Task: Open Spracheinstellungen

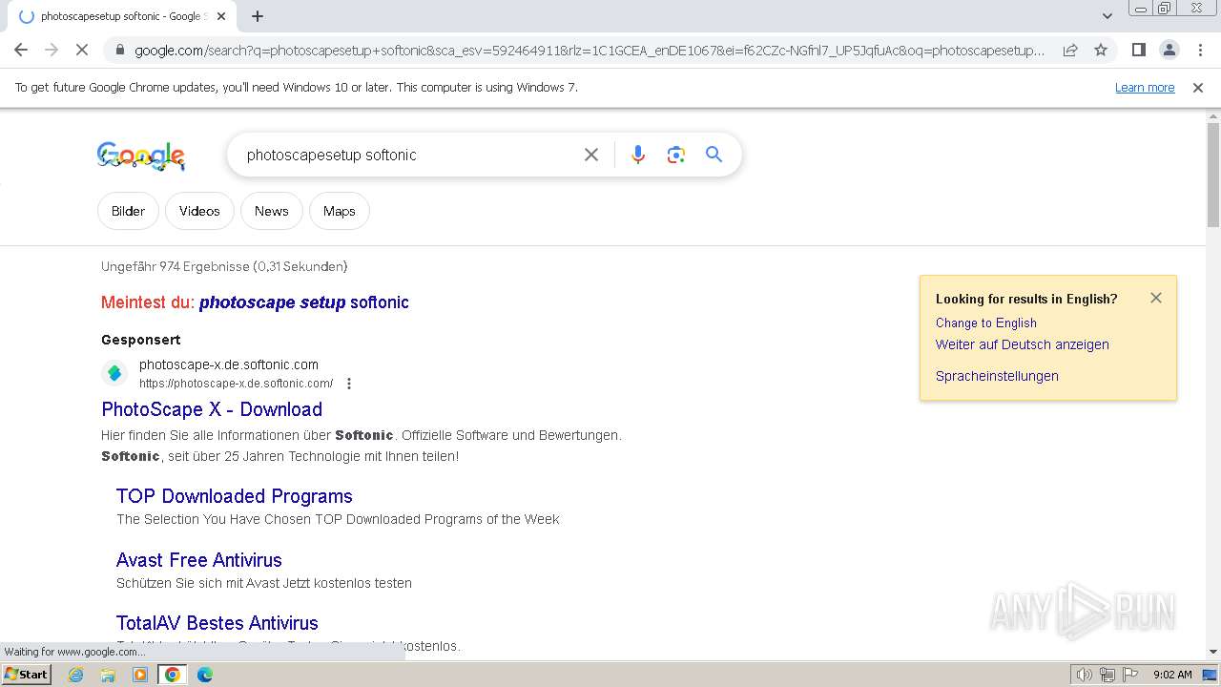Action: click(x=997, y=376)
